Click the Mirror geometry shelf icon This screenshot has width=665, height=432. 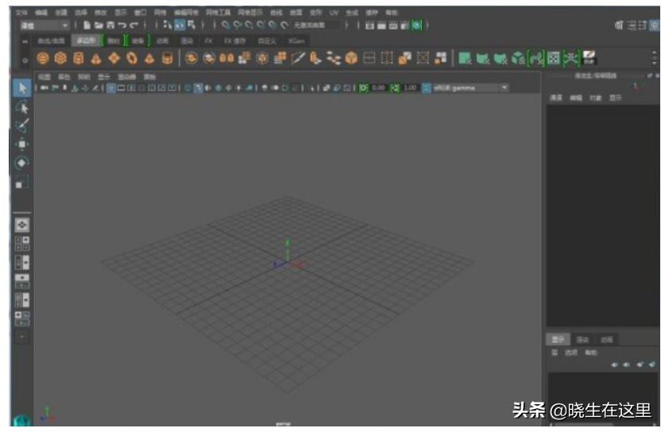pyautogui.click(x=226, y=58)
